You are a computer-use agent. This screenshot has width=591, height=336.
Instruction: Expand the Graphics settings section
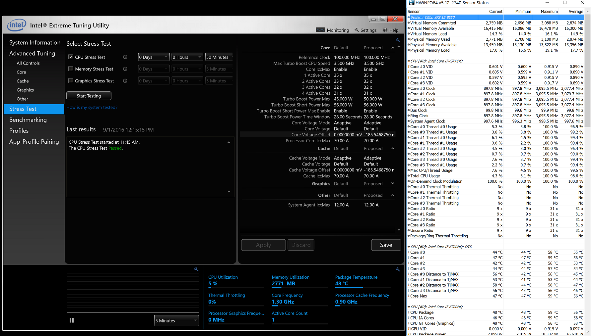(393, 183)
